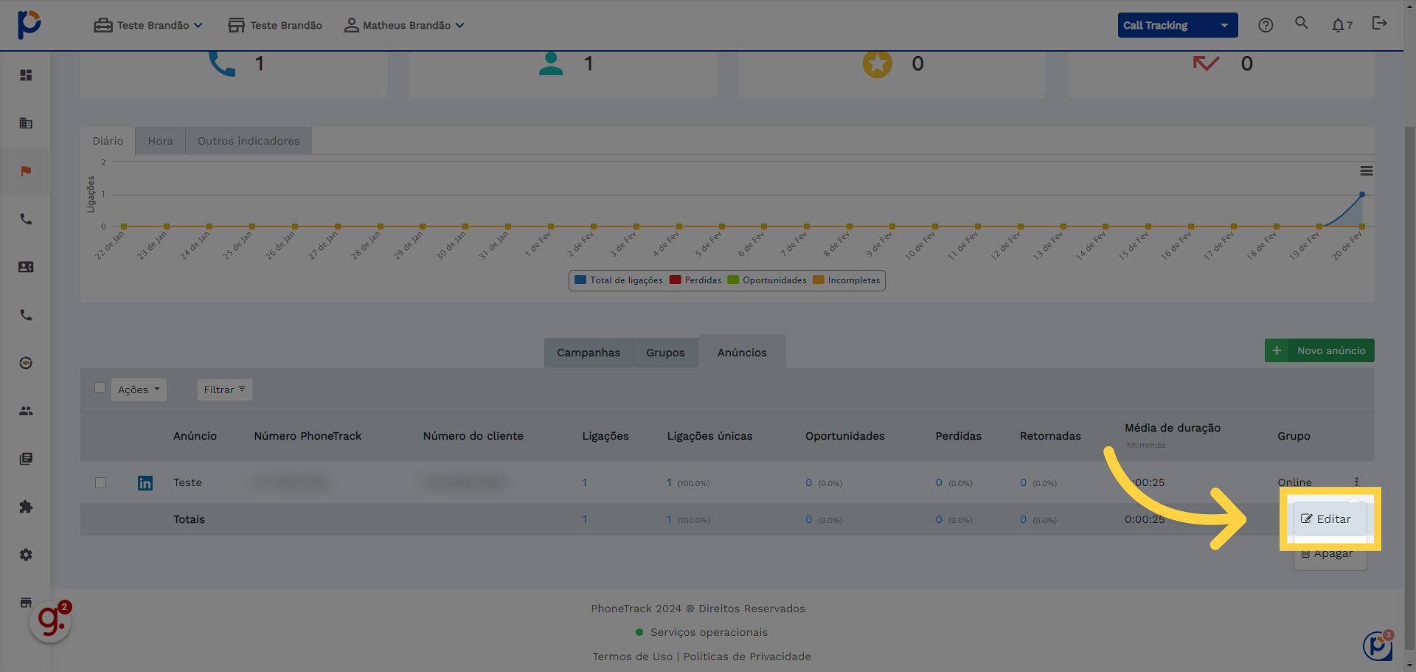1416x672 pixels.
Task: Click the search magnifier icon in header
Action: point(1302,24)
